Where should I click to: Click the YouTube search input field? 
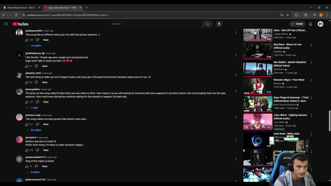point(156,24)
